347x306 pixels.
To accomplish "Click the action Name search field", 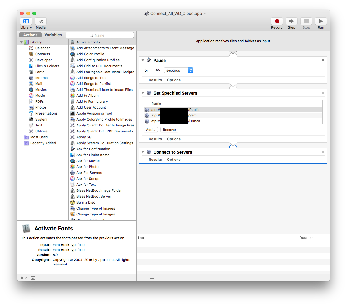I will point(100,35).
